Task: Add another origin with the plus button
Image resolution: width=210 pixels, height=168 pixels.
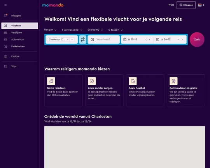Action: (72, 40)
